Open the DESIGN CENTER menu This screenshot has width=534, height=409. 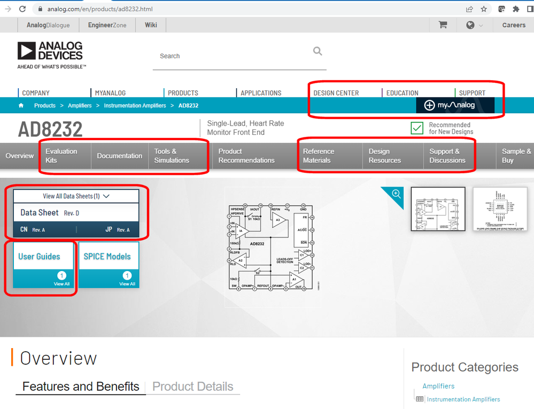[336, 93]
